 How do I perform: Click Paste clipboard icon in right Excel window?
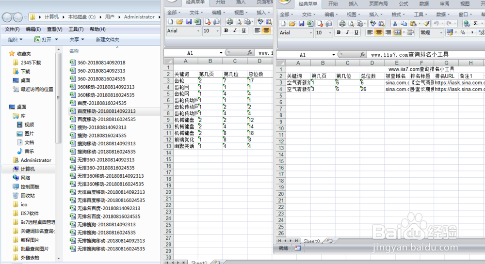pyautogui.click(x=413, y=23)
